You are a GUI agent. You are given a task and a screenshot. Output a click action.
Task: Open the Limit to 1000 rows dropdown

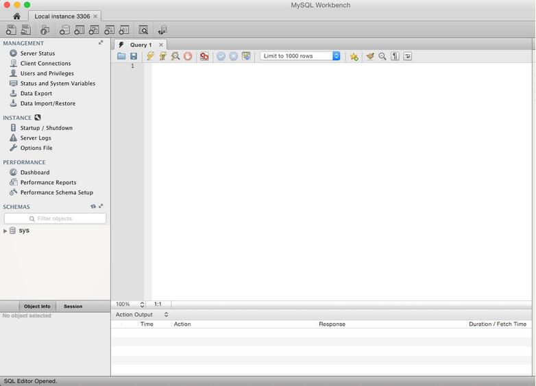point(300,56)
